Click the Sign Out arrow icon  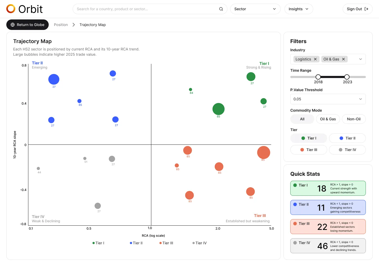point(366,9)
